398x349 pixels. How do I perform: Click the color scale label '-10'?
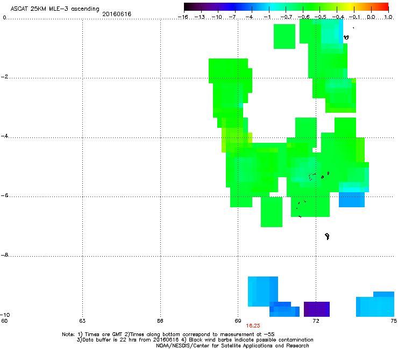(217, 17)
